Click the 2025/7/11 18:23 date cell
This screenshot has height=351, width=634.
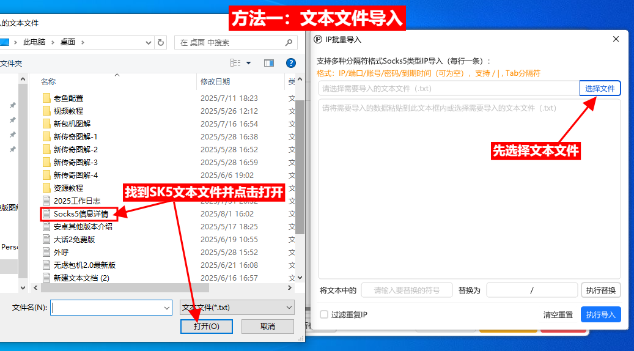[x=229, y=98]
